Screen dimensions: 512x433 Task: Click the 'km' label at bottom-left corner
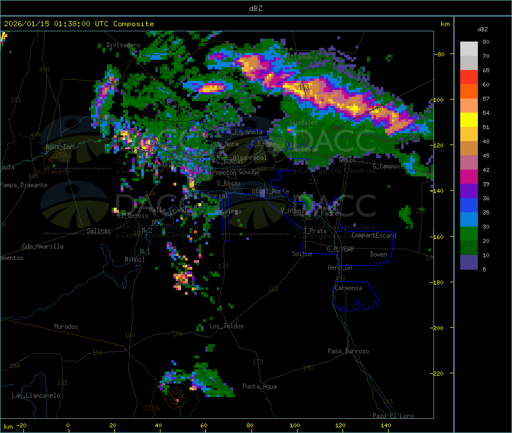coord(8,427)
